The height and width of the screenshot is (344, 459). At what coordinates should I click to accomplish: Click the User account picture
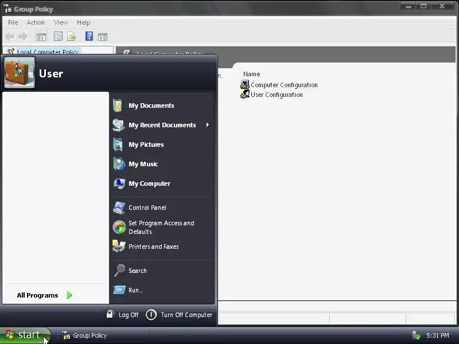coord(20,73)
